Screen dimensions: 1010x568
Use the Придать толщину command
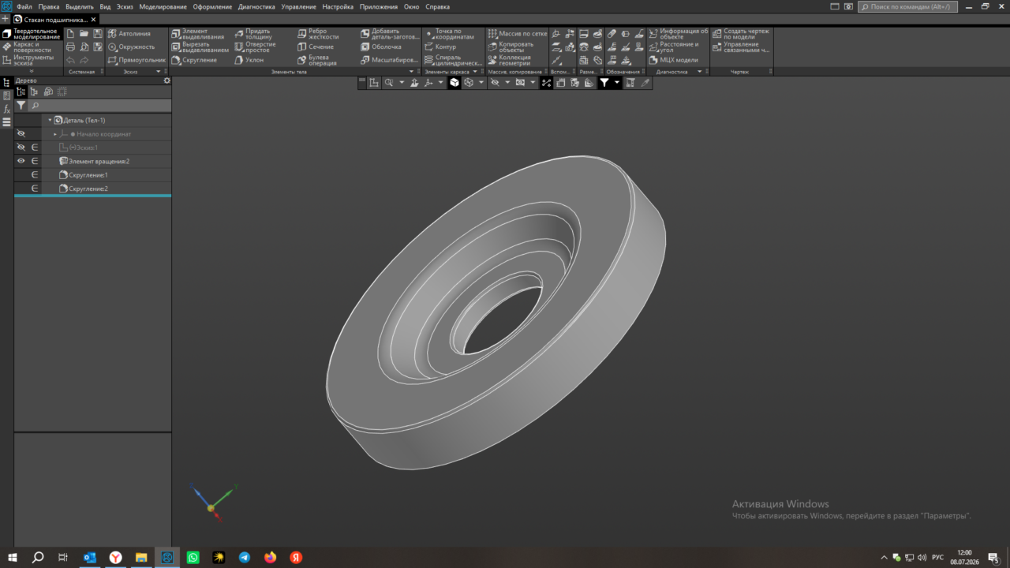click(x=253, y=34)
